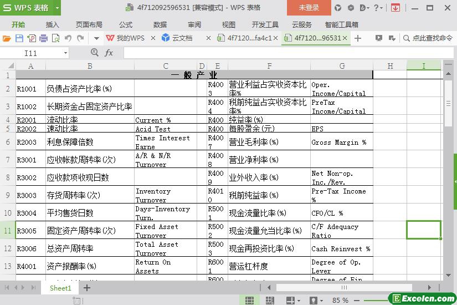Click the 85 % zoom level indicator
This screenshot has height=305, width=457.
click(x=340, y=300)
